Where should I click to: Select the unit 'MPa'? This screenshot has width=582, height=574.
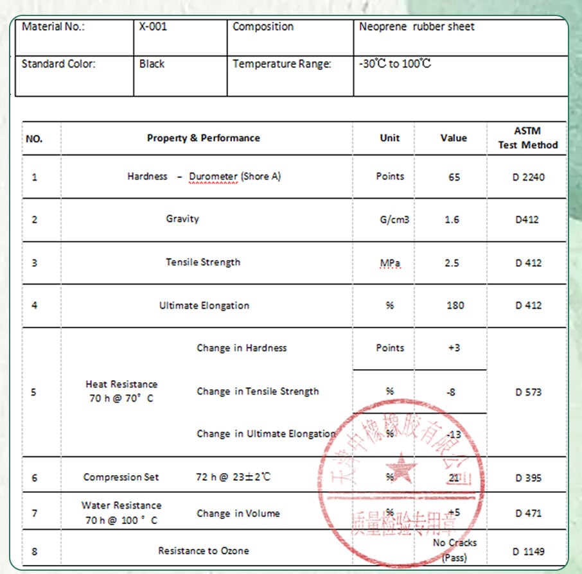point(390,263)
